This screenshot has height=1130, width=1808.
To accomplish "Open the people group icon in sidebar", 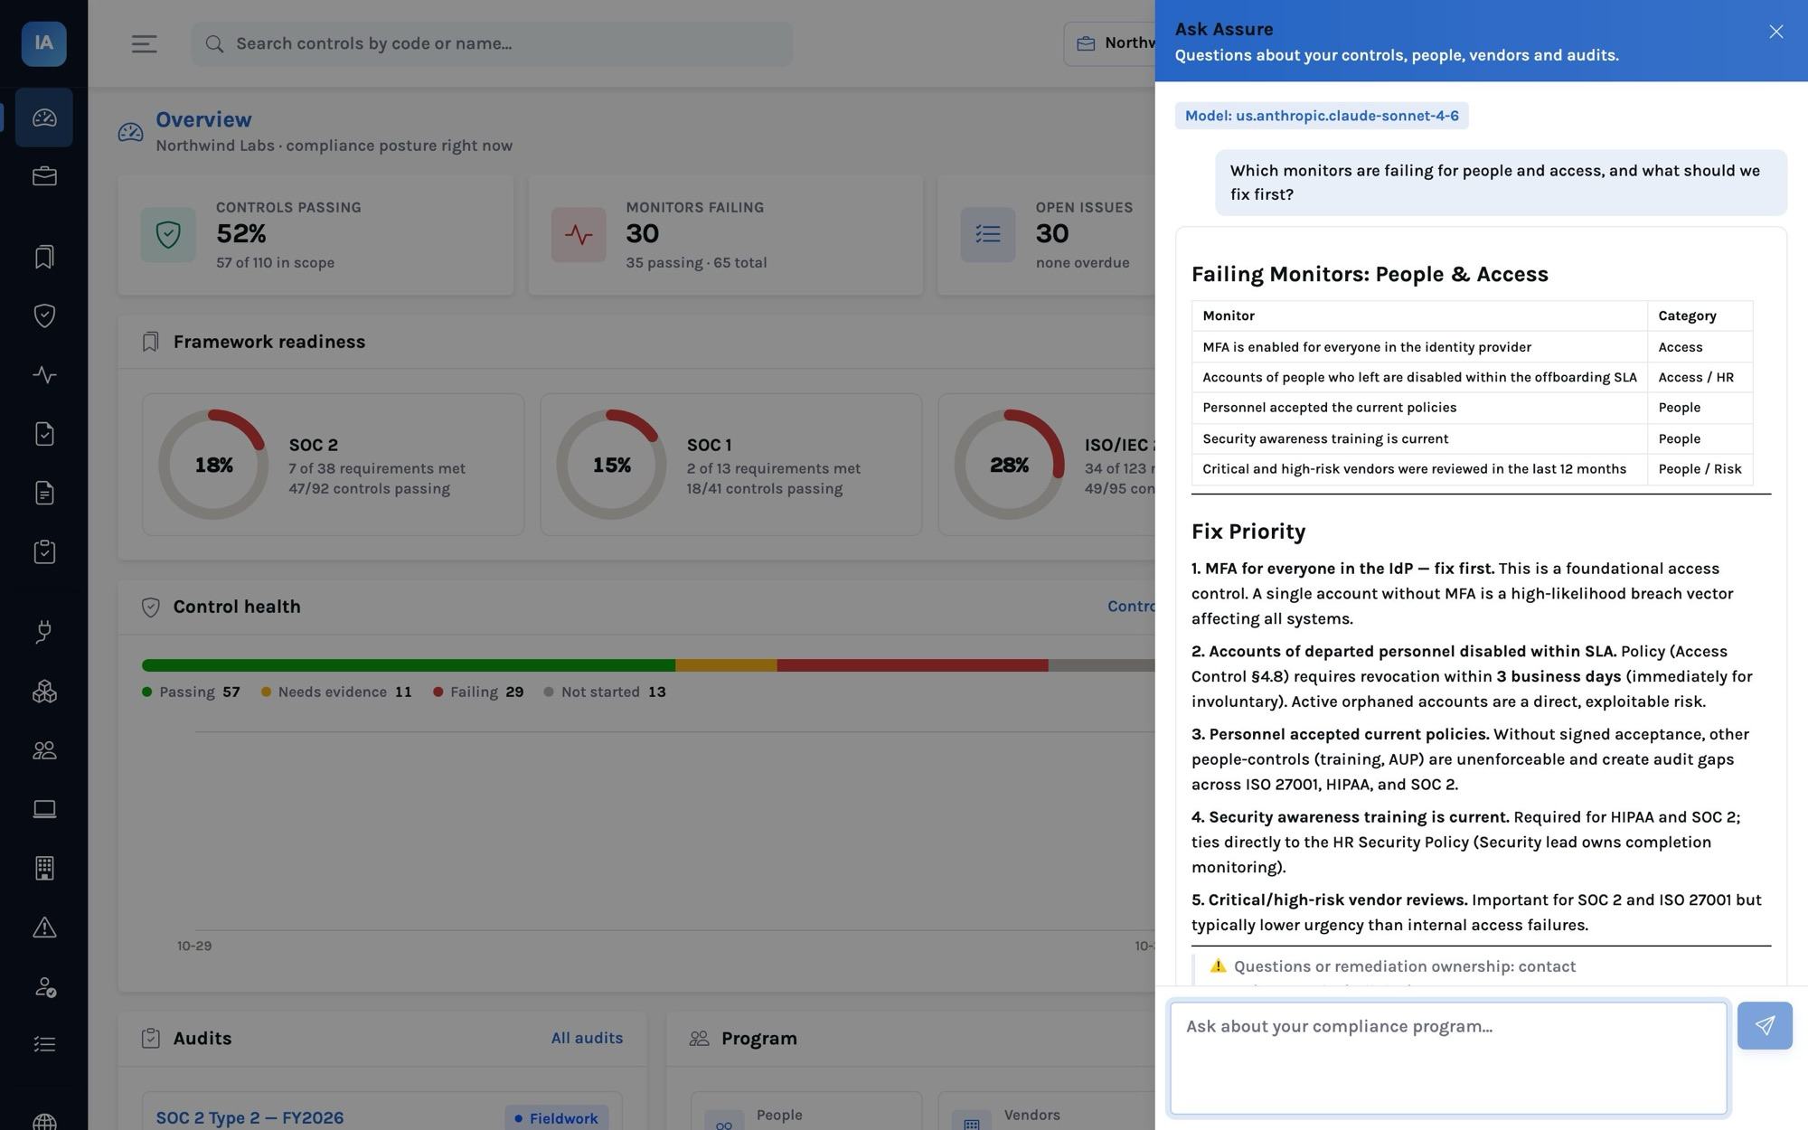I will [x=44, y=750].
